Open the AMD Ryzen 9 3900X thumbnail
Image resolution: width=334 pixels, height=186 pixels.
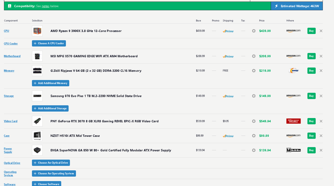pyautogui.click(x=37, y=31)
